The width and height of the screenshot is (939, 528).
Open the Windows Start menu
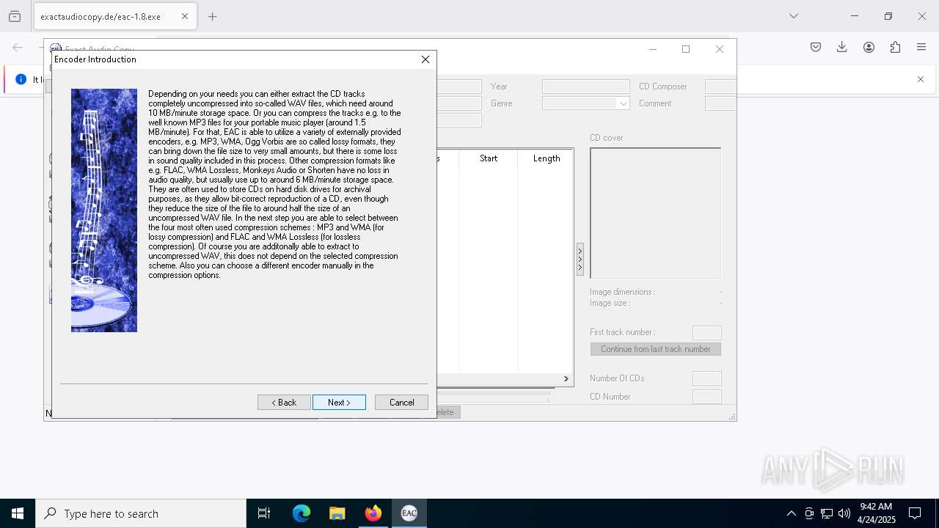18,513
